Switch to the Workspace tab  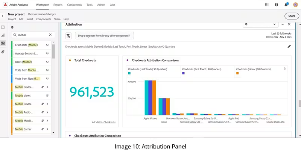coord(43,5)
